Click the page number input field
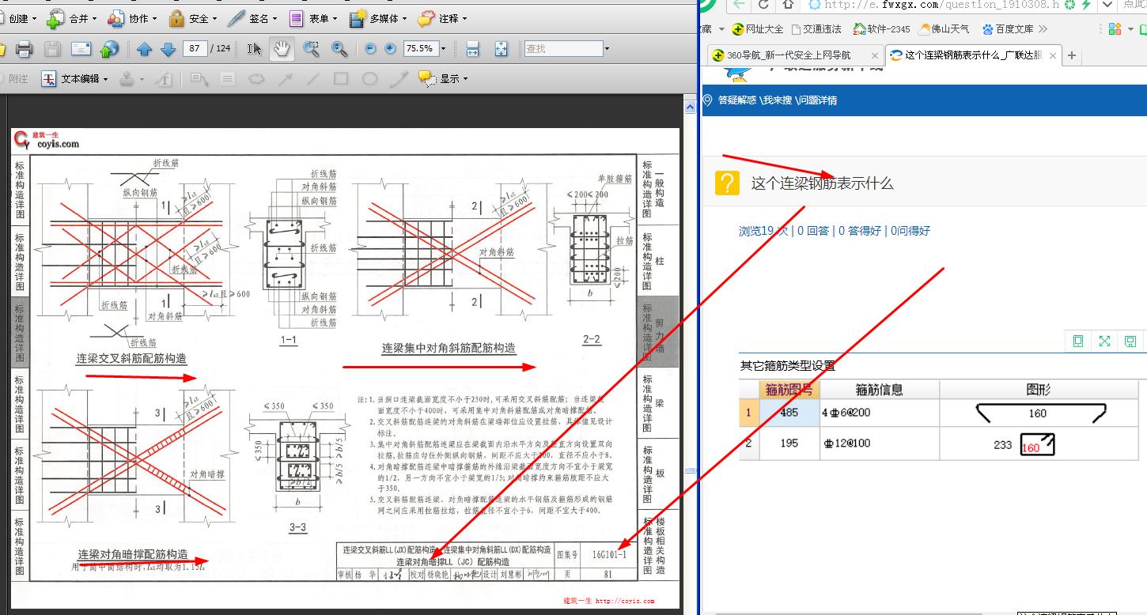Image resolution: width=1147 pixels, height=615 pixels. [x=195, y=49]
